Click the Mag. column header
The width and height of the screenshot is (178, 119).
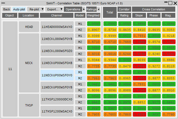(x=168, y=15)
